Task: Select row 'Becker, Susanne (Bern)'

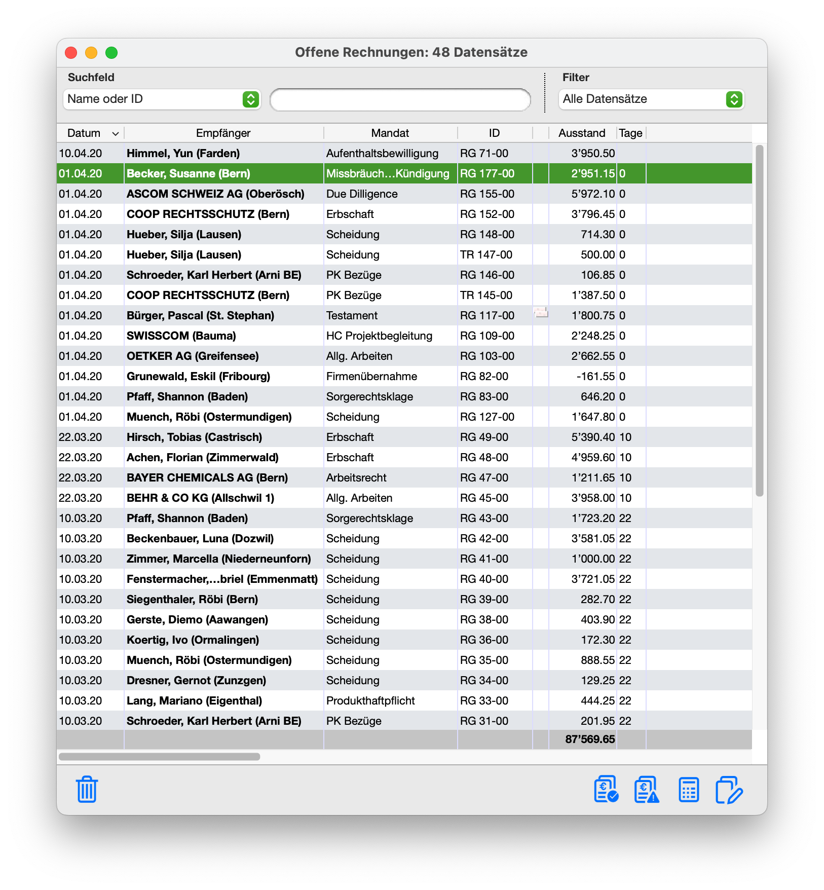Action: (x=404, y=173)
